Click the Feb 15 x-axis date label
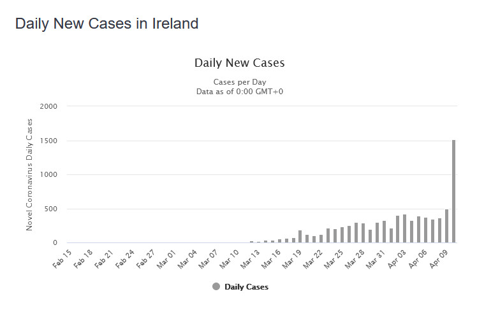The image size is (477, 315). [62, 259]
